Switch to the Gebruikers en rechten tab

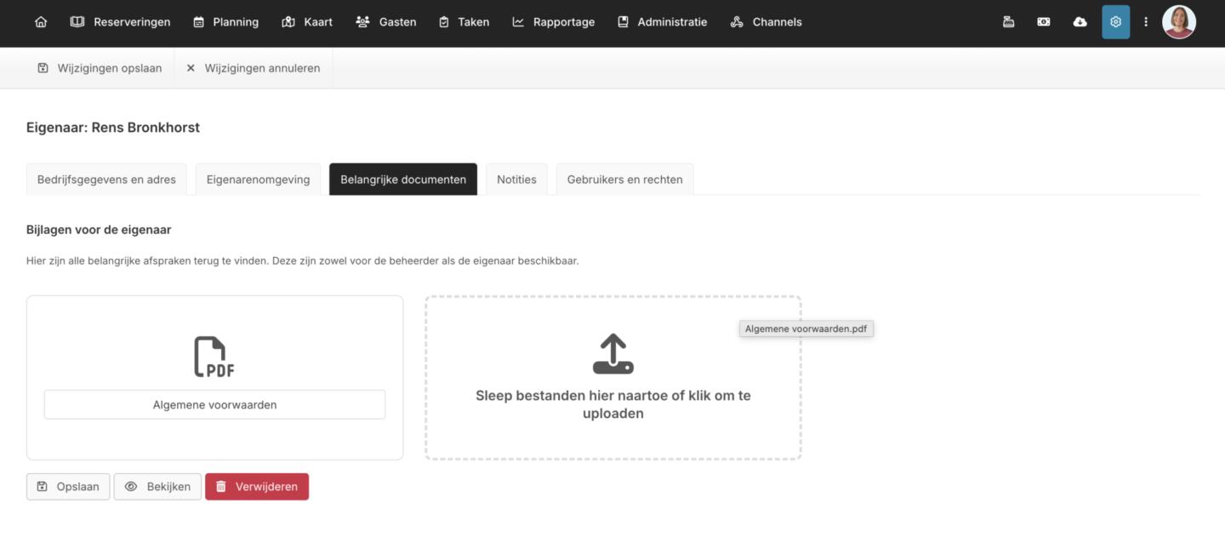click(624, 180)
